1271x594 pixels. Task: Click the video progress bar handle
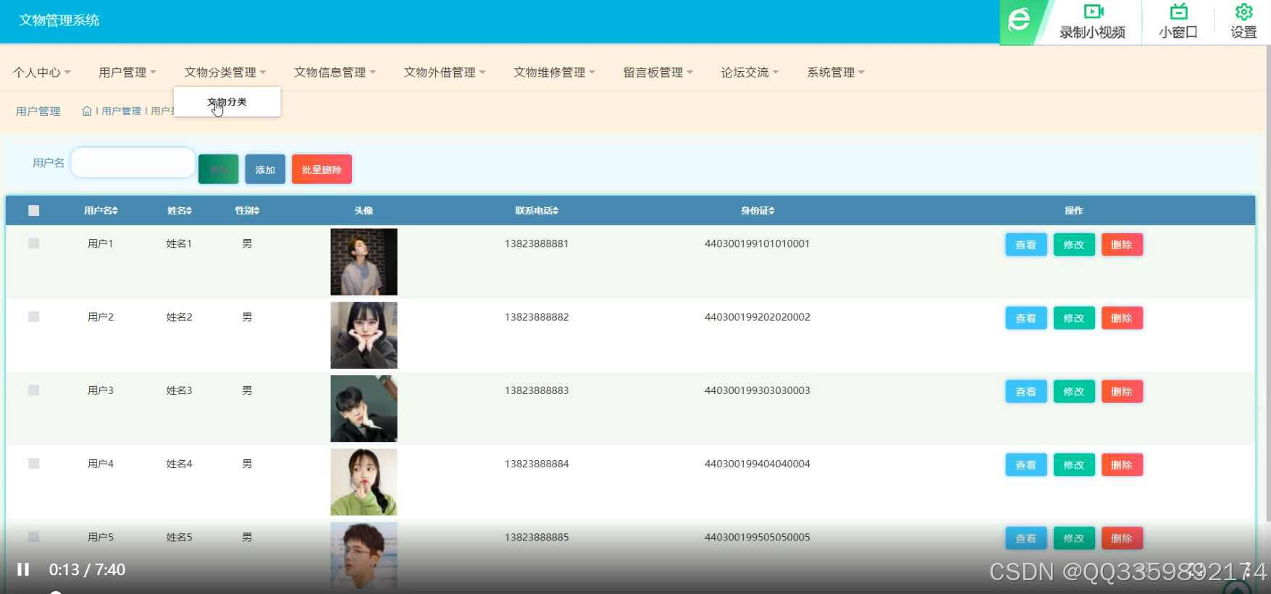tap(56, 592)
